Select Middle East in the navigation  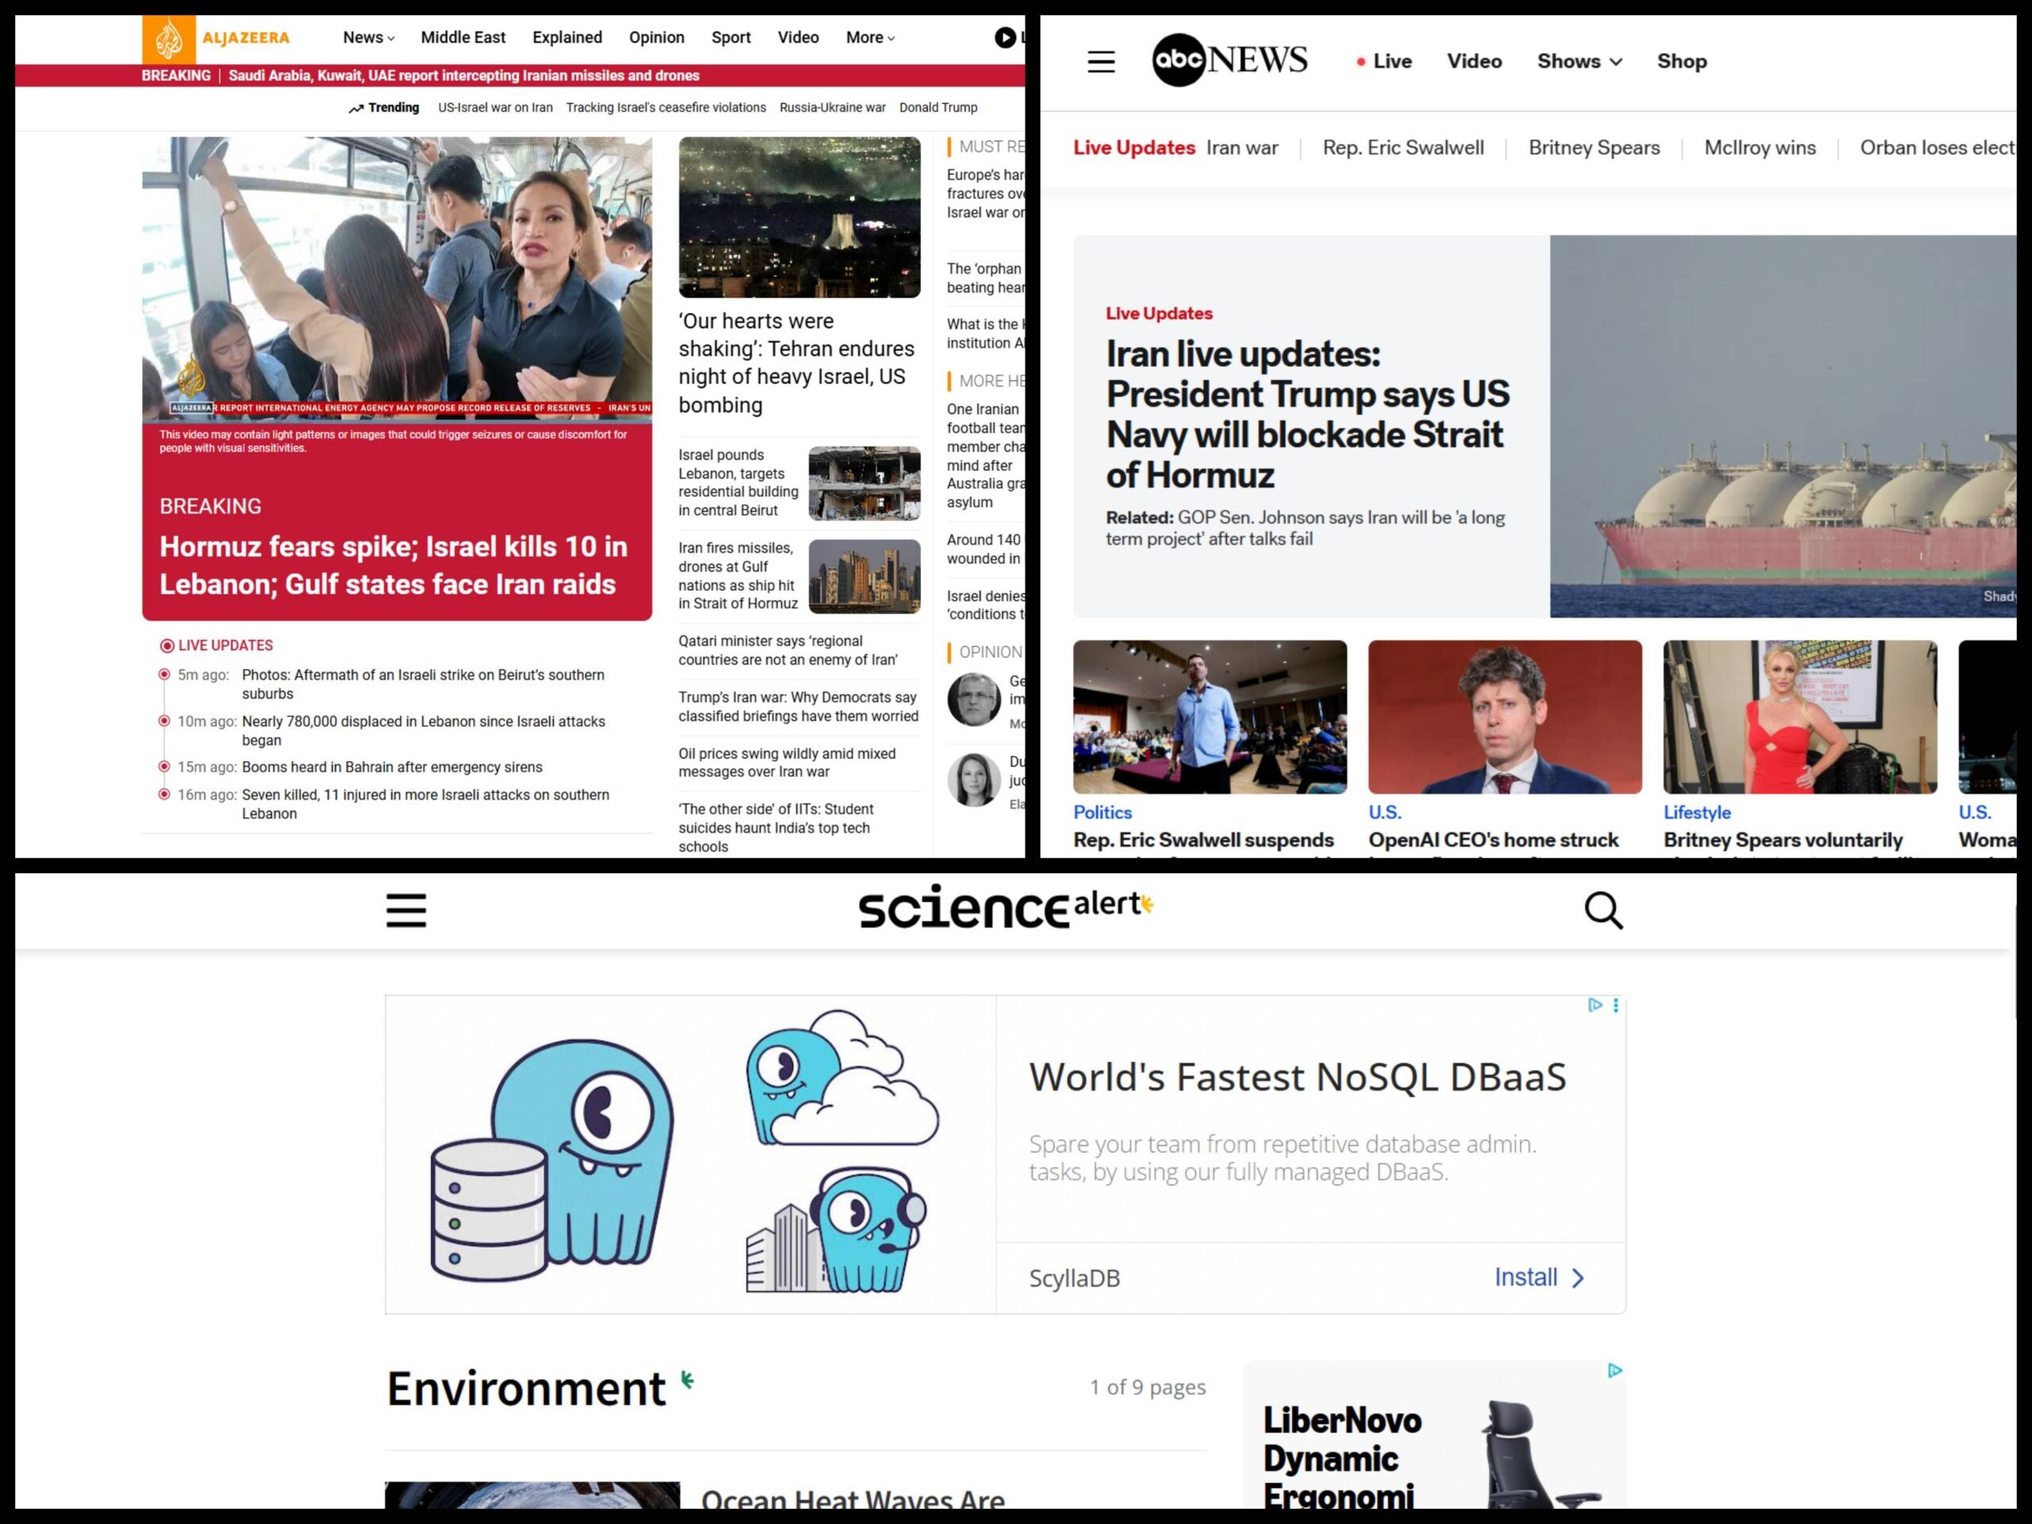[462, 37]
